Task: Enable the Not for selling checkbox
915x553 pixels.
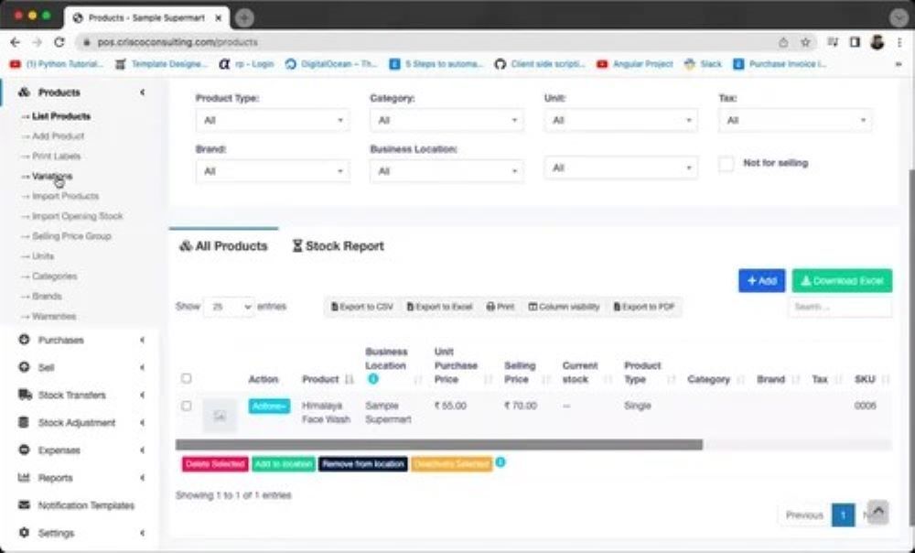Action: point(726,163)
